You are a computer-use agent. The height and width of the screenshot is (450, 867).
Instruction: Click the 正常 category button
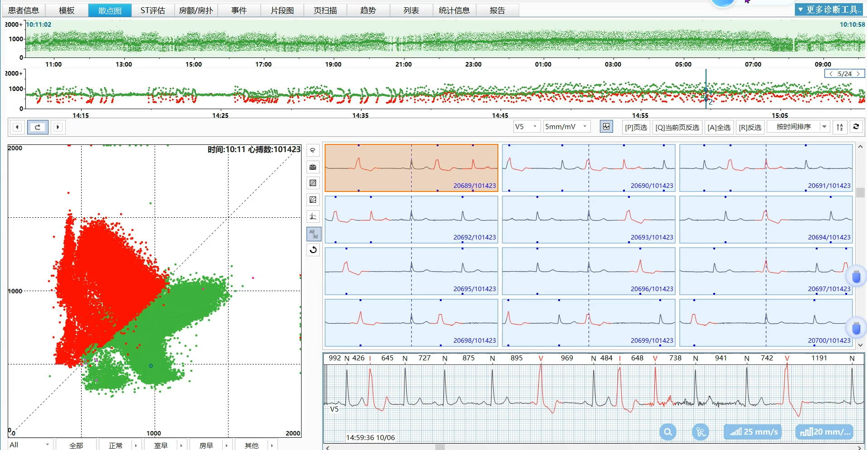[116, 445]
